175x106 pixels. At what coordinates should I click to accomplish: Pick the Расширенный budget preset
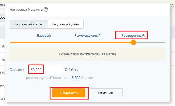(x=133, y=35)
